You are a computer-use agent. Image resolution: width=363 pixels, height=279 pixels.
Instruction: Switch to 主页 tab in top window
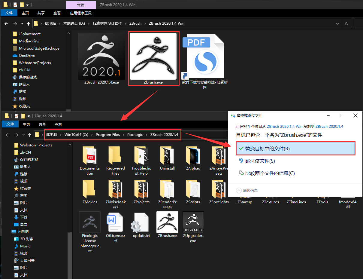click(x=25, y=13)
